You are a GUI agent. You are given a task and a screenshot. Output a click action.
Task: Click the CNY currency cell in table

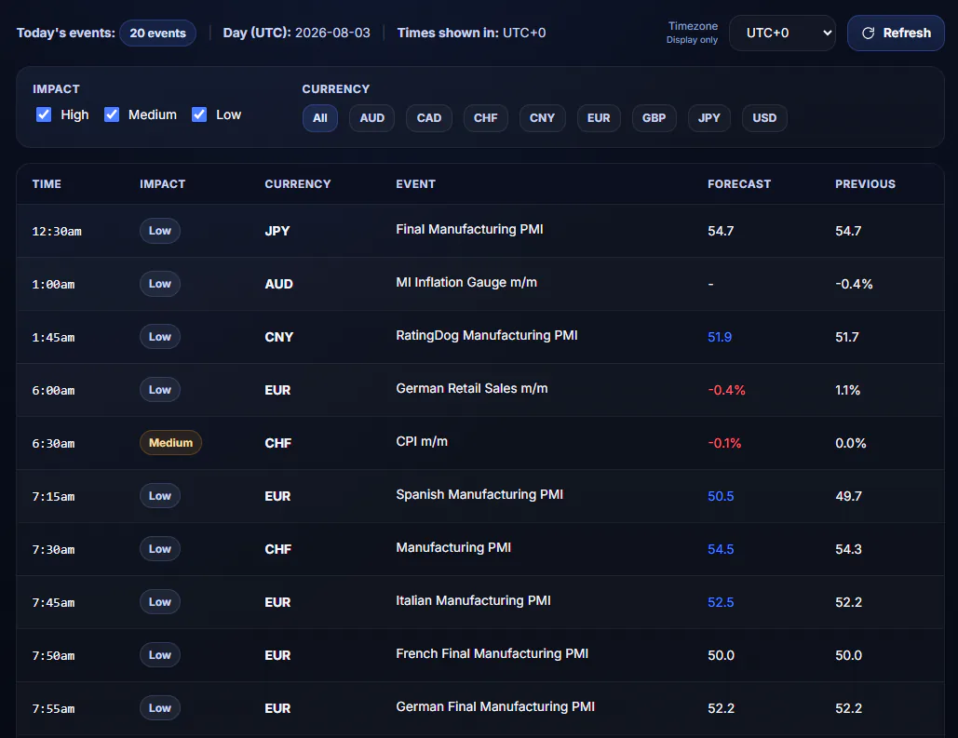[278, 337]
